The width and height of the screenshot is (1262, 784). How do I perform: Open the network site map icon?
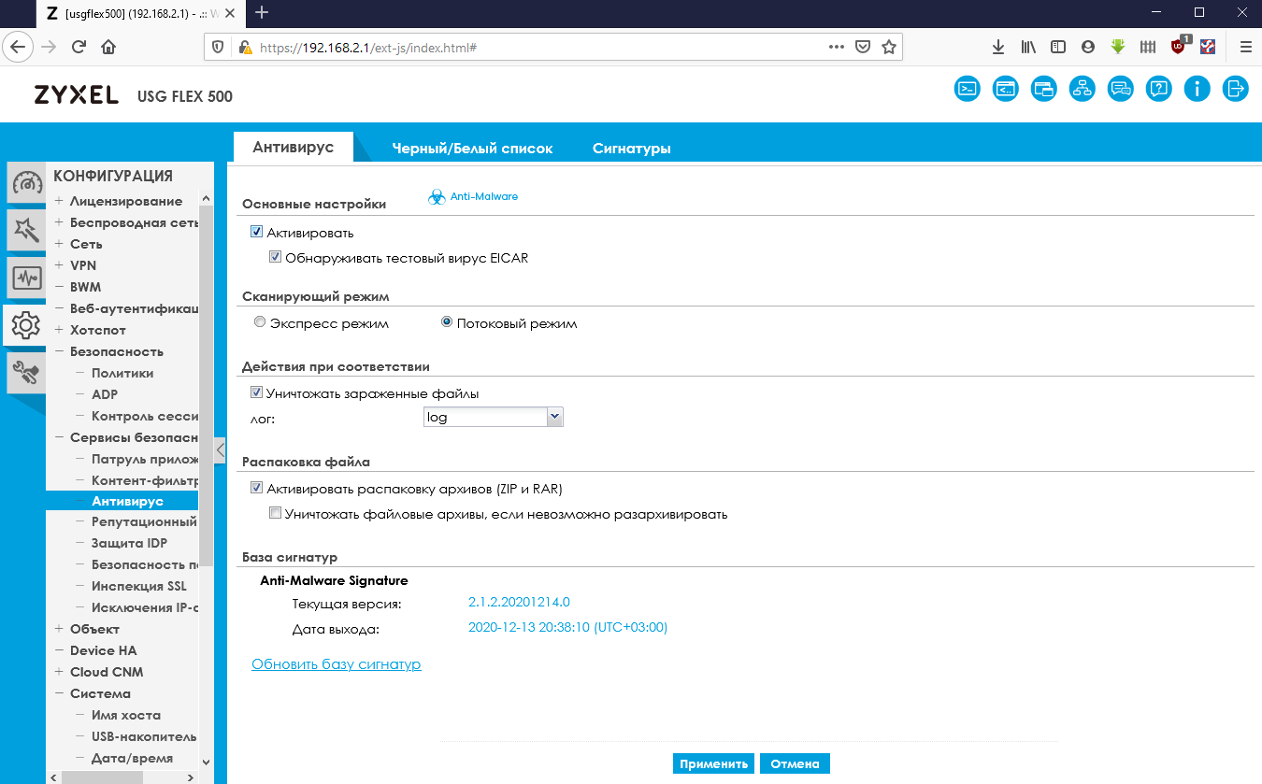click(x=1082, y=89)
